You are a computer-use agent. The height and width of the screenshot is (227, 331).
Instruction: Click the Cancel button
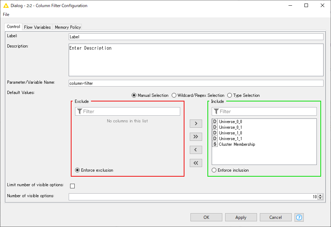click(x=275, y=217)
